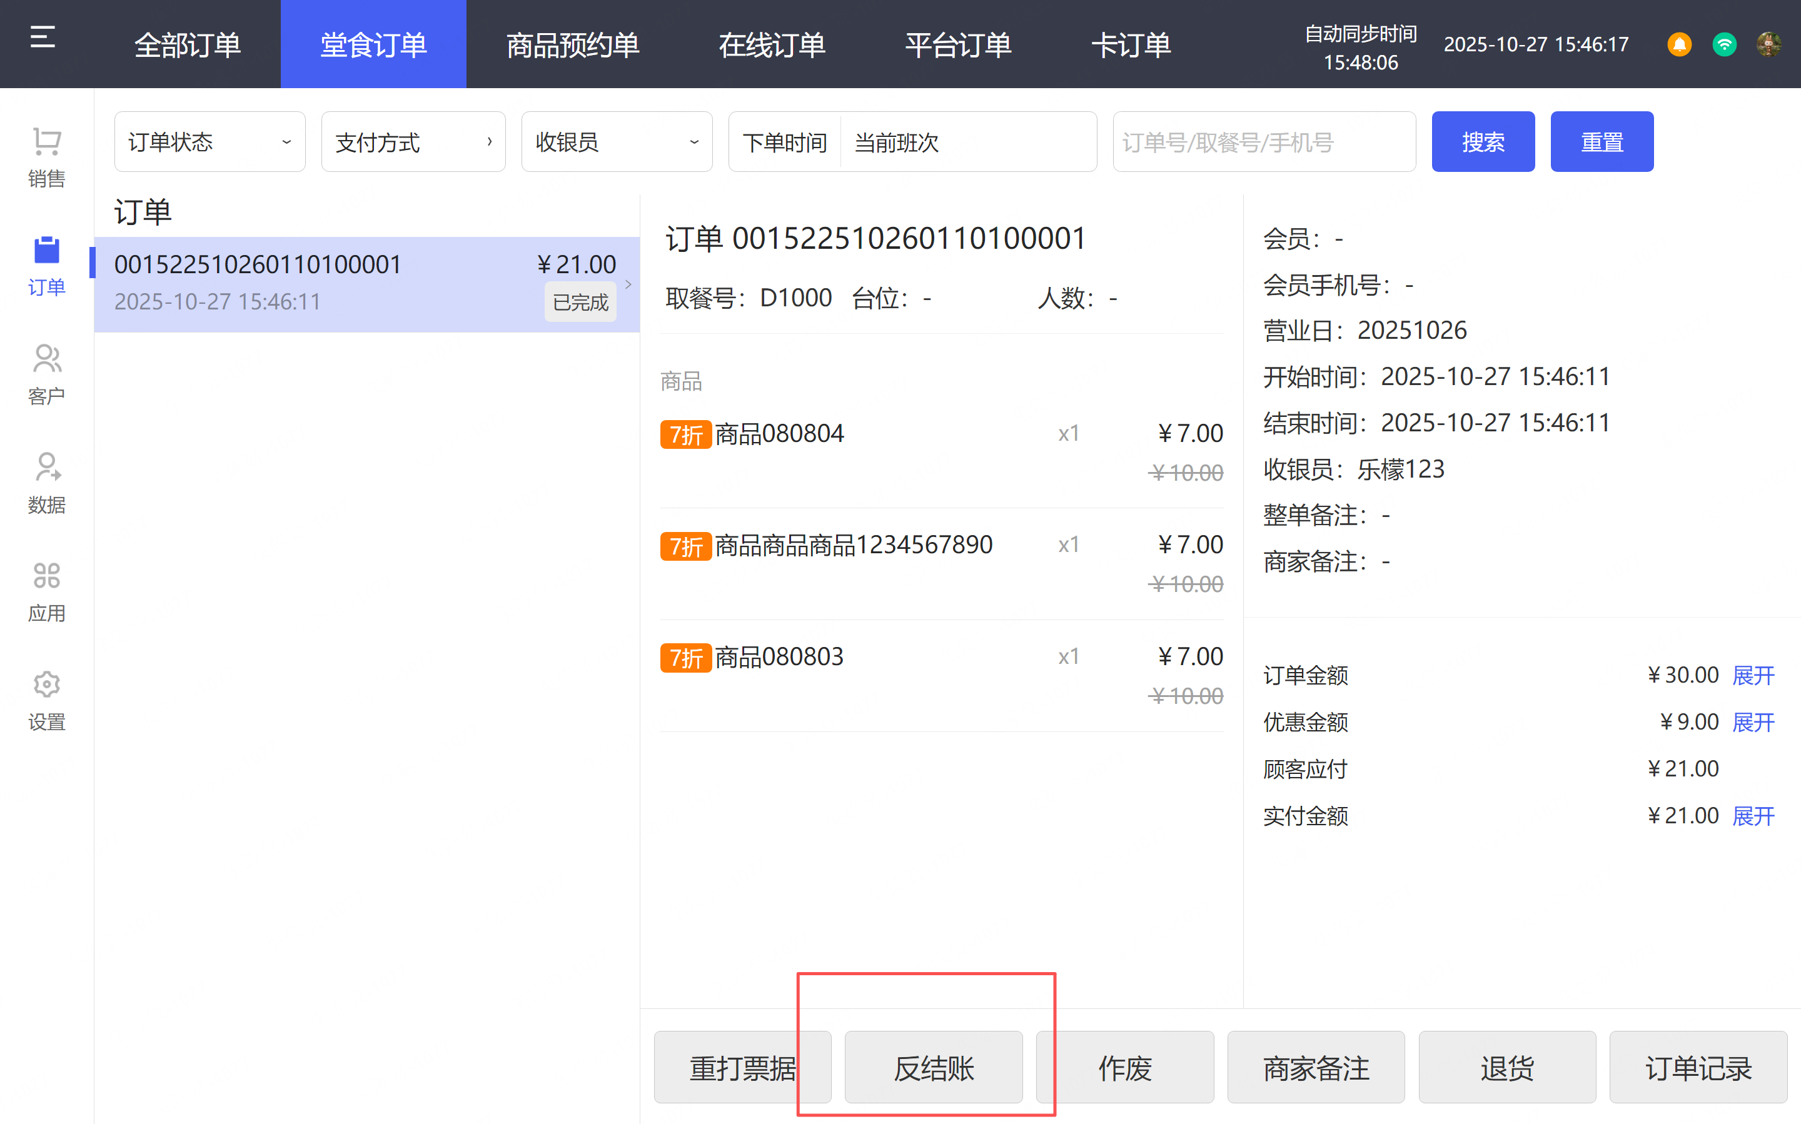1801x1124 pixels.
Task: Open the 支付方式 dropdown
Action: [413, 142]
